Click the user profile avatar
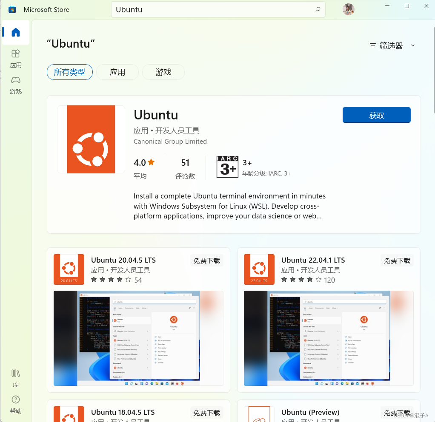This screenshot has height=422, width=435. (x=348, y=9)
